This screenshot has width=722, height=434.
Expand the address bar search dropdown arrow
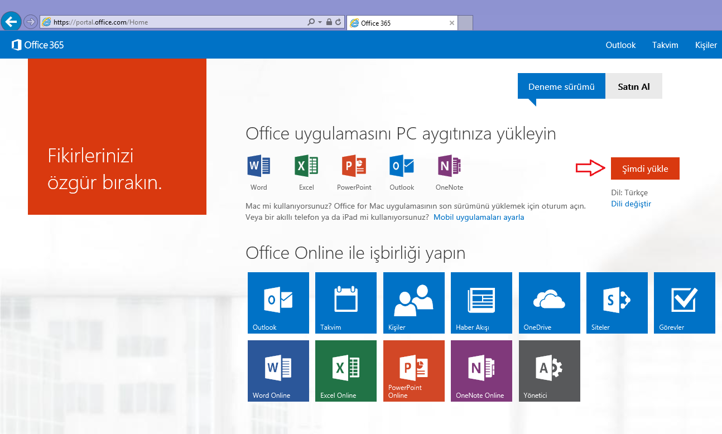coord(320,22)
